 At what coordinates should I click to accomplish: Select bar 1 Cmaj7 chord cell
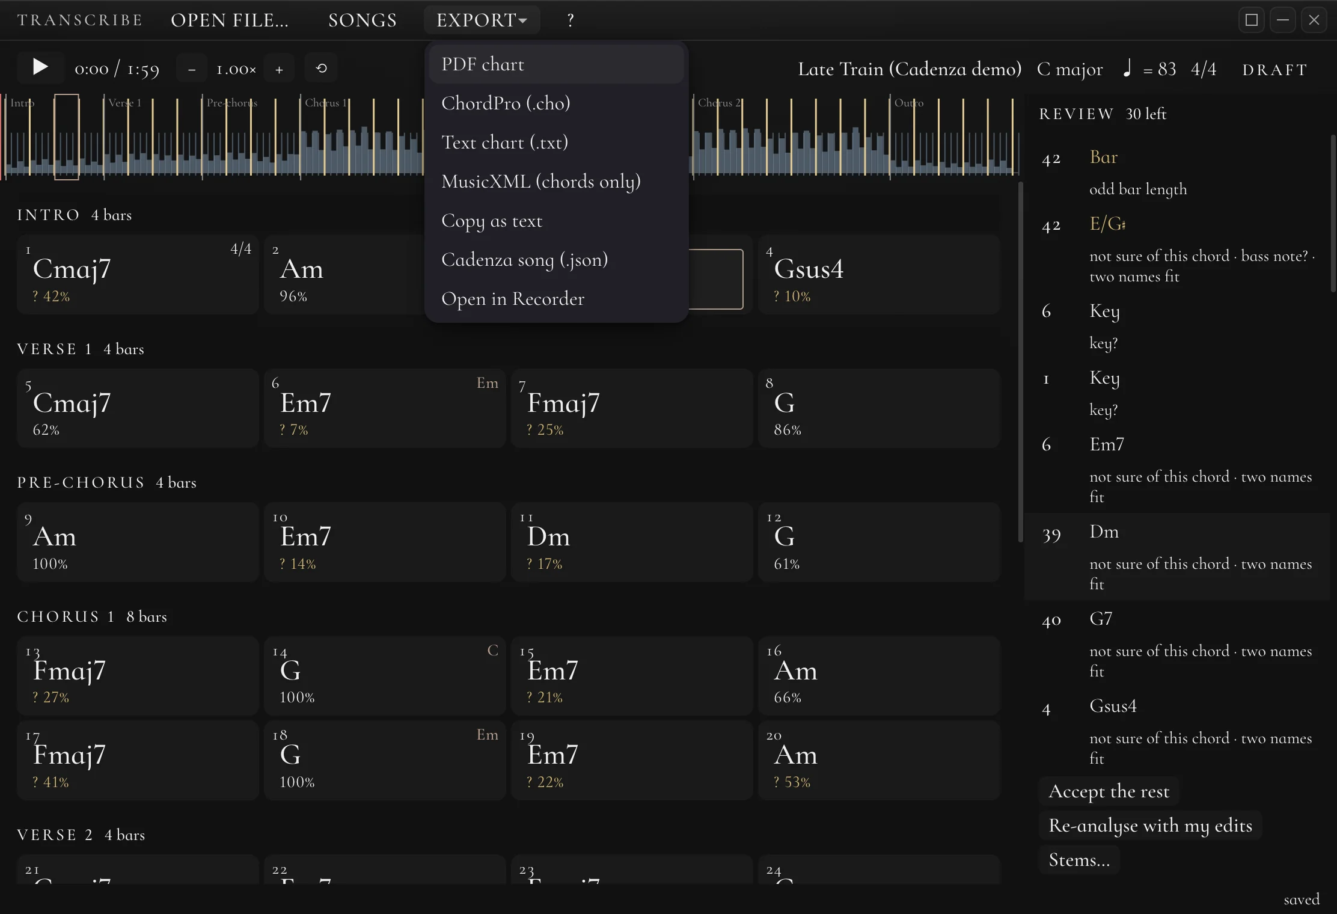pos(138,275)
